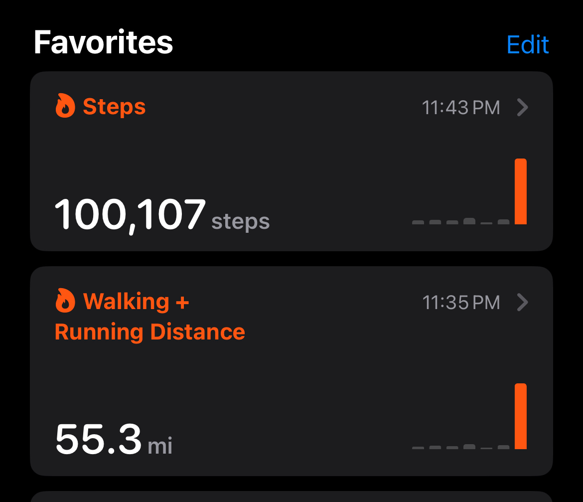Click the flame icon beside Steps

tap(65, 107)
